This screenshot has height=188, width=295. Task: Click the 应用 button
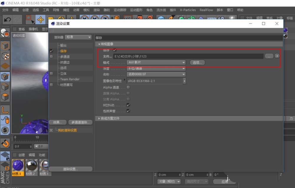click(224, 182)
